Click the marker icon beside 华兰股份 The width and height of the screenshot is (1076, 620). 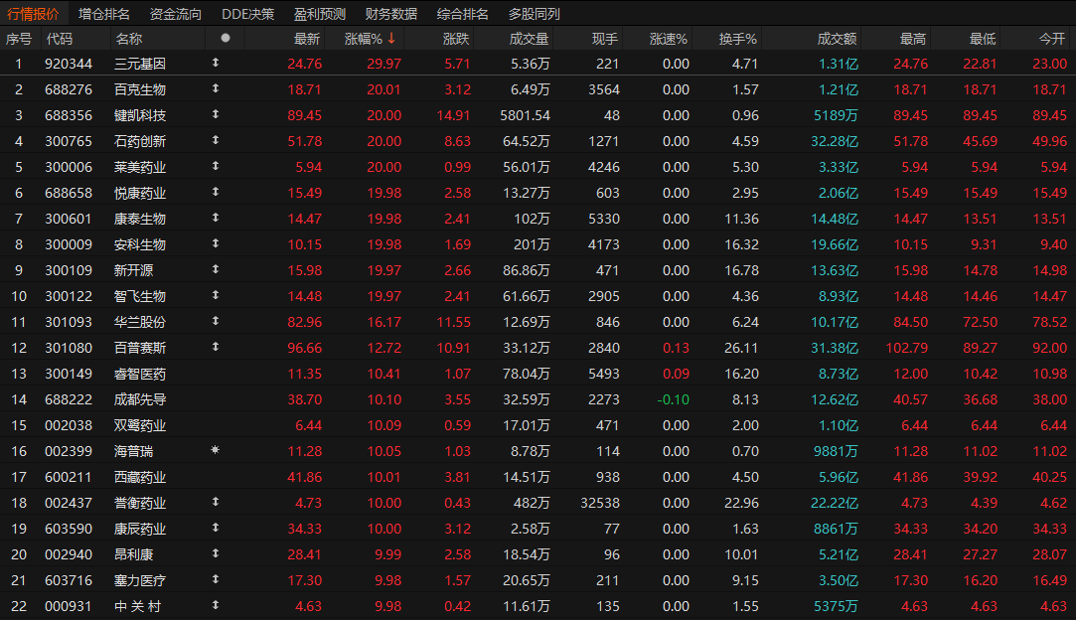pyautogui.click(x=216, y=321)
